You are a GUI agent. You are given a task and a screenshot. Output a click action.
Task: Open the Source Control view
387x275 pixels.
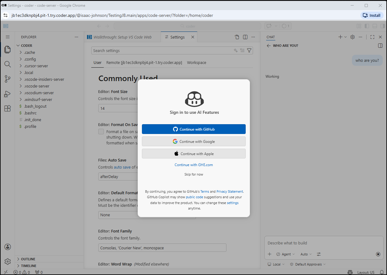coord(8,79)
